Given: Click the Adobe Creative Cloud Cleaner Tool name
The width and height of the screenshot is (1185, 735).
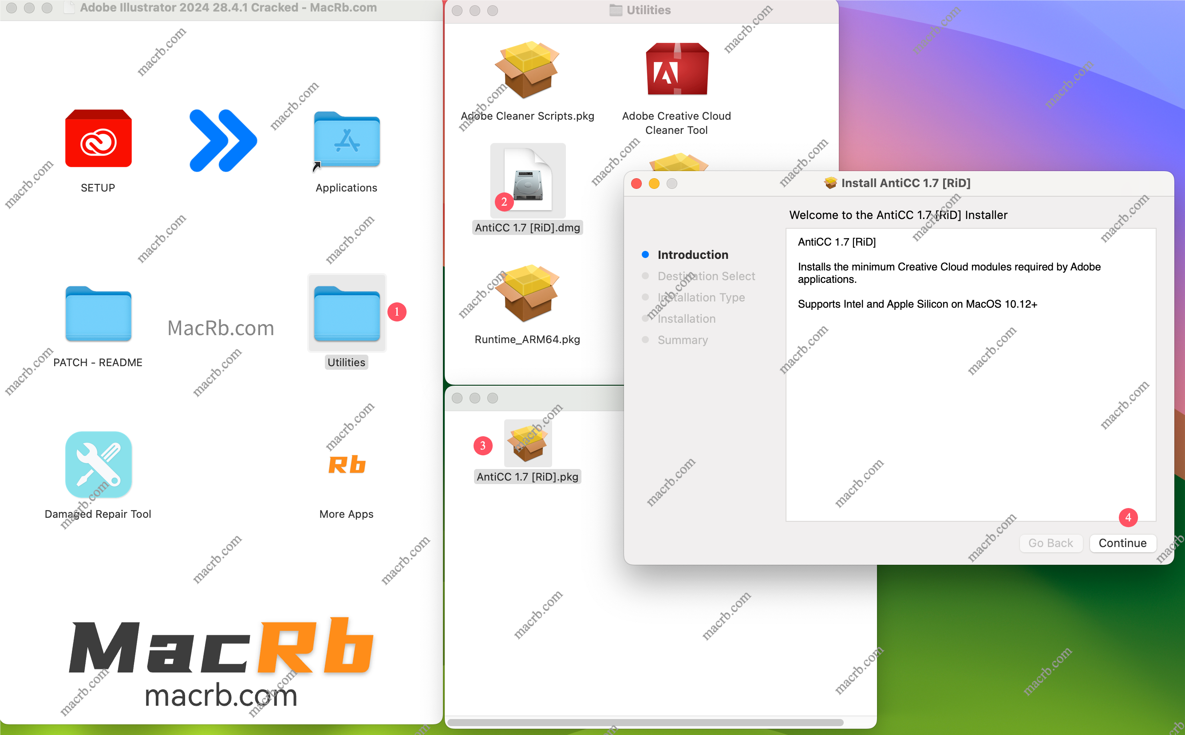Looking at the screenshot, I should (x=677, y=123).
